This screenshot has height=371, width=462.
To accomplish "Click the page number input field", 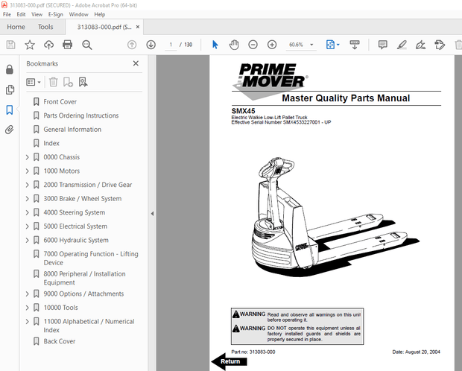I will (171, 45).
